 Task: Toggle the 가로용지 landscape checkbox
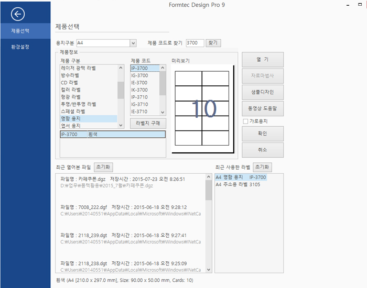245,121
